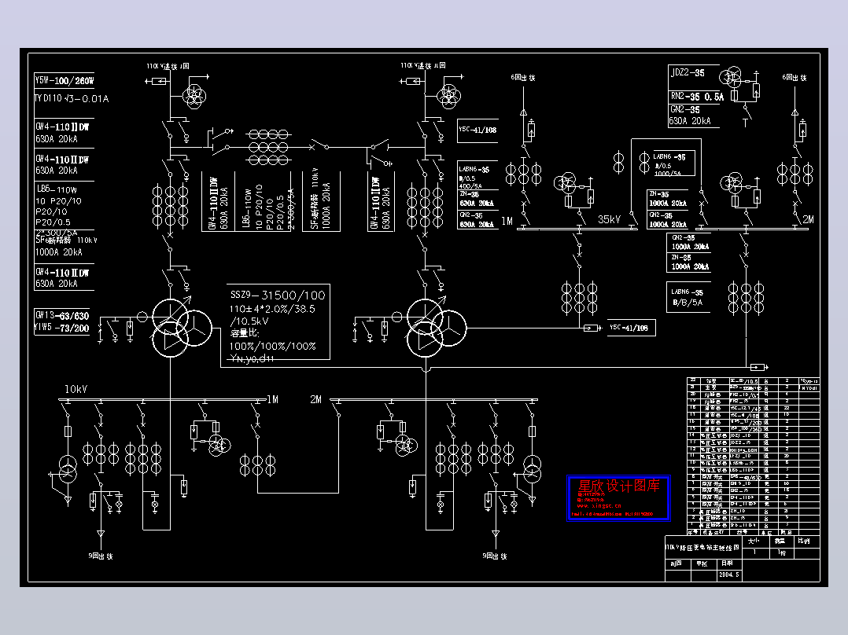The height and width of the screenshot is (635, 848).
Task: Click the '110kV进线 I回' incoming line label
Action: pyautogui.click(x=168, y=66)
